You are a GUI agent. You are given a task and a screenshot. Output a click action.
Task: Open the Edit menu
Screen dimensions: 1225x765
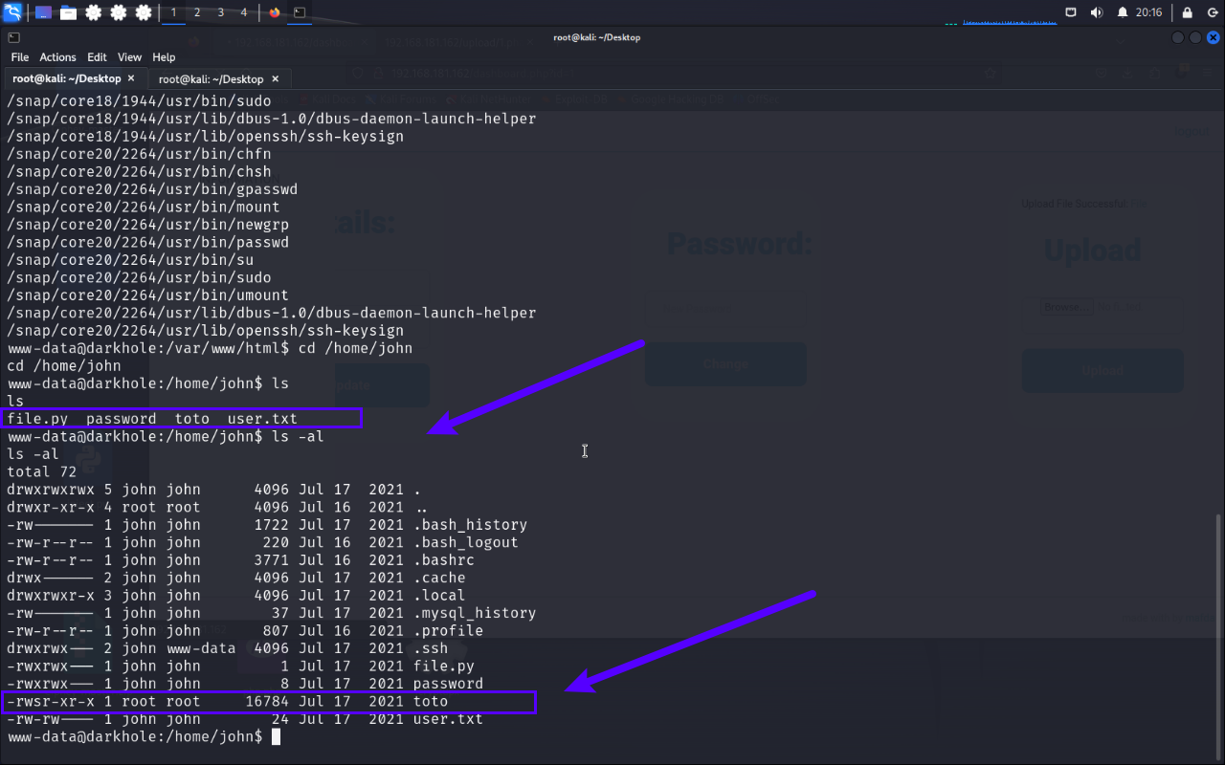[x=97, y=57]
